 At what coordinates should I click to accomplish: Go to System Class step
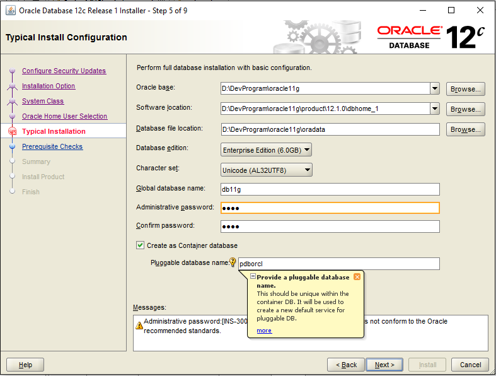43,101
